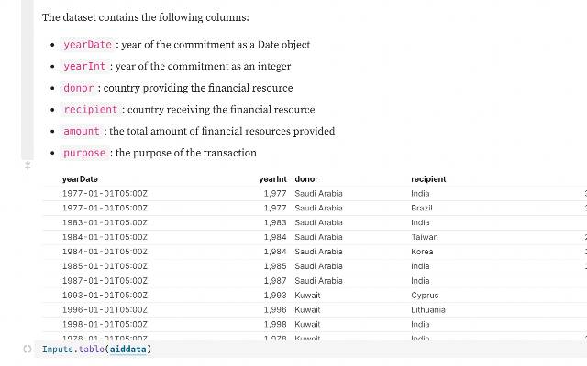
Task: Sort table by donor column header
Action: [x=306, y=179]
